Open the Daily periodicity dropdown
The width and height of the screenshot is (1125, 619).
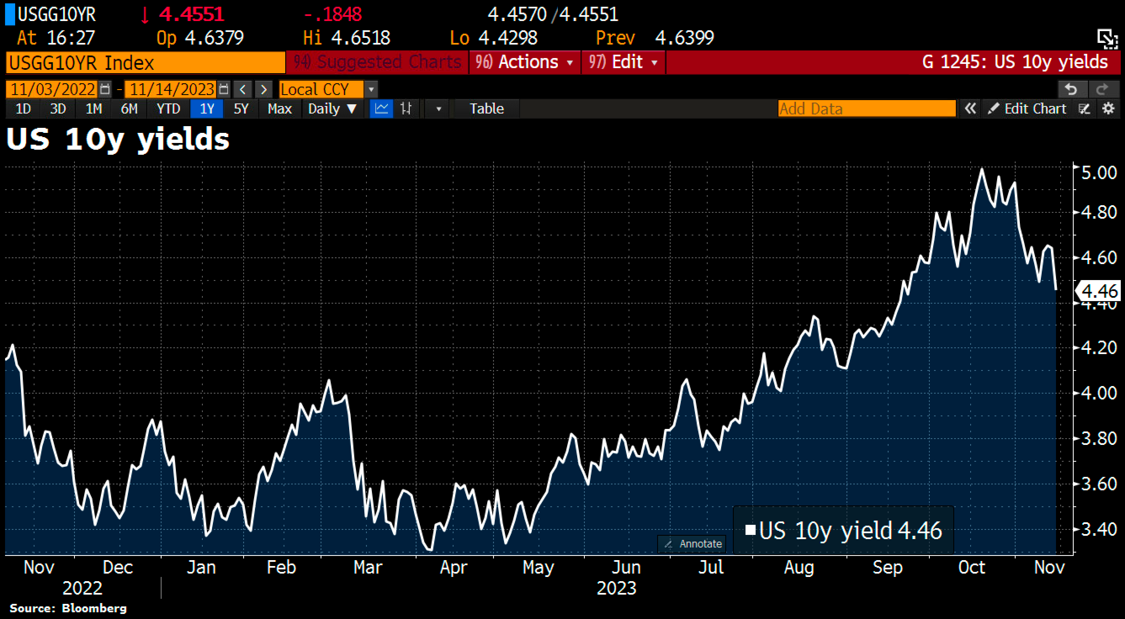pos(332,108)
